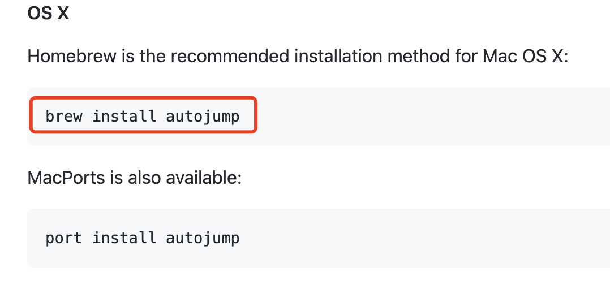Click "autojump" in the port command
Screen dimensions: 610x293
(203, 238)
